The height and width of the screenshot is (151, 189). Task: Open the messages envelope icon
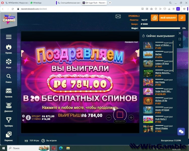(x=118, y=16)
